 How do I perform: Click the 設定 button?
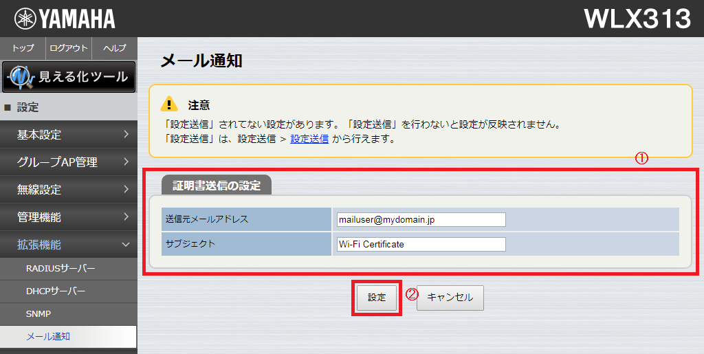click(377, 298)
